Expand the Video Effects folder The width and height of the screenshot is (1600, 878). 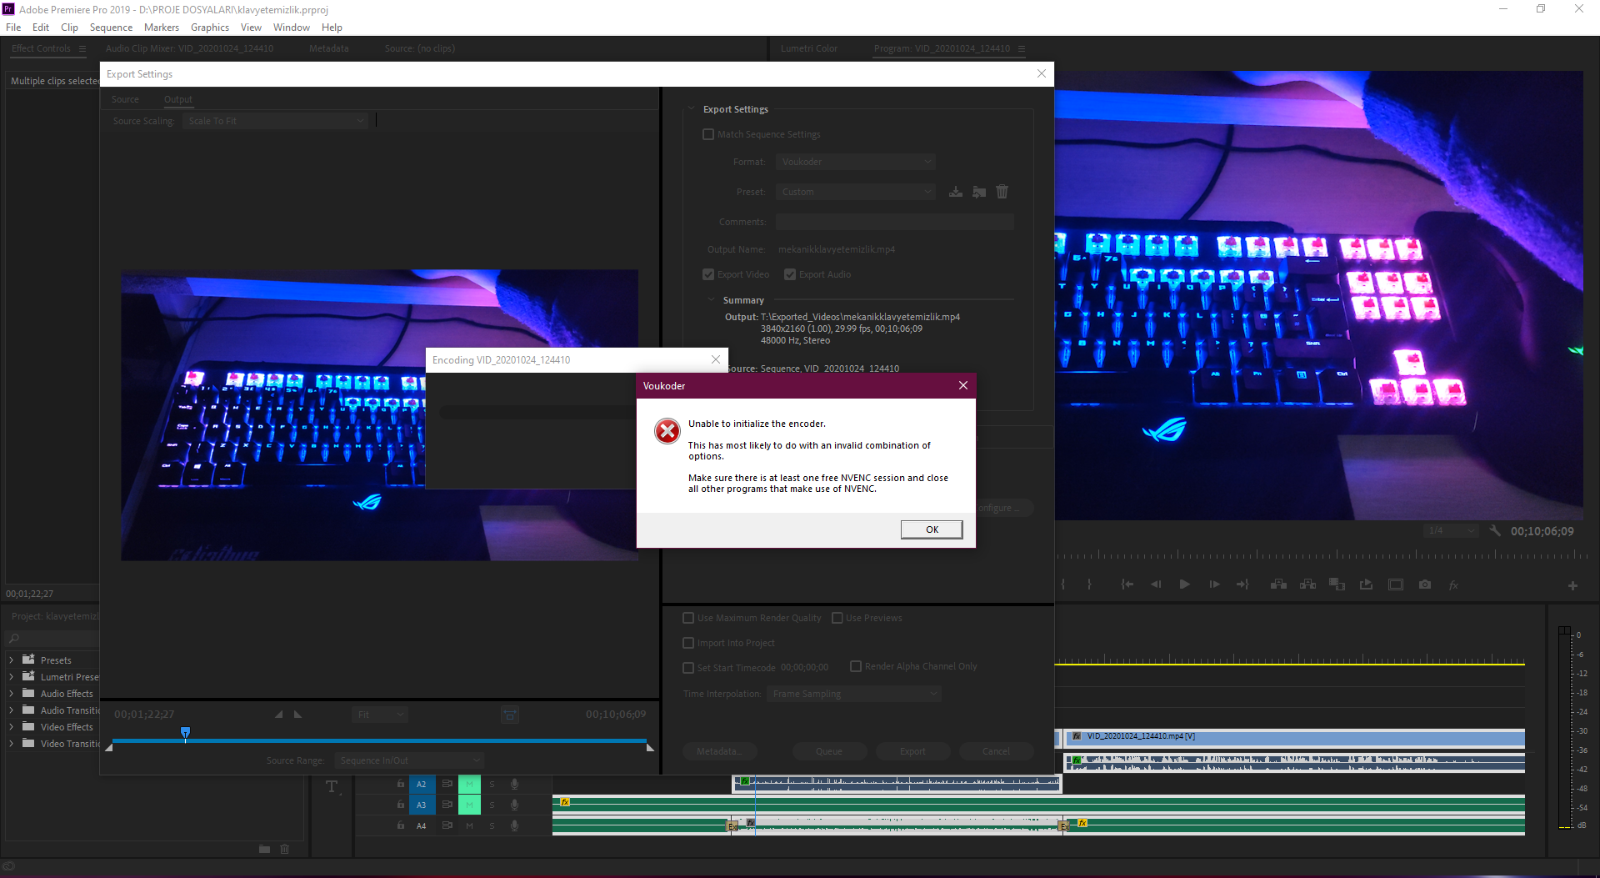click(x=11, y=727)
